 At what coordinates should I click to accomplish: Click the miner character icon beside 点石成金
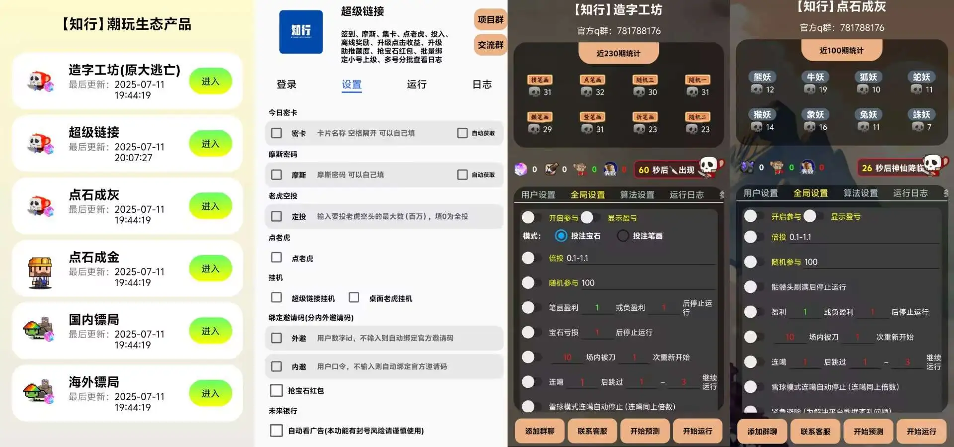click(40, 272)
